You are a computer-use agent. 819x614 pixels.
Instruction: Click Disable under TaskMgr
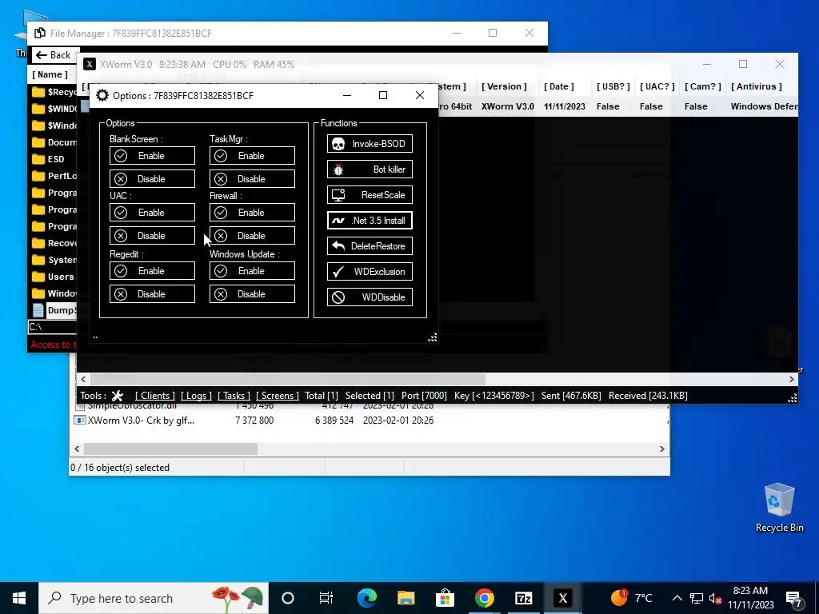pyautogui.click(x=252, y=178)
